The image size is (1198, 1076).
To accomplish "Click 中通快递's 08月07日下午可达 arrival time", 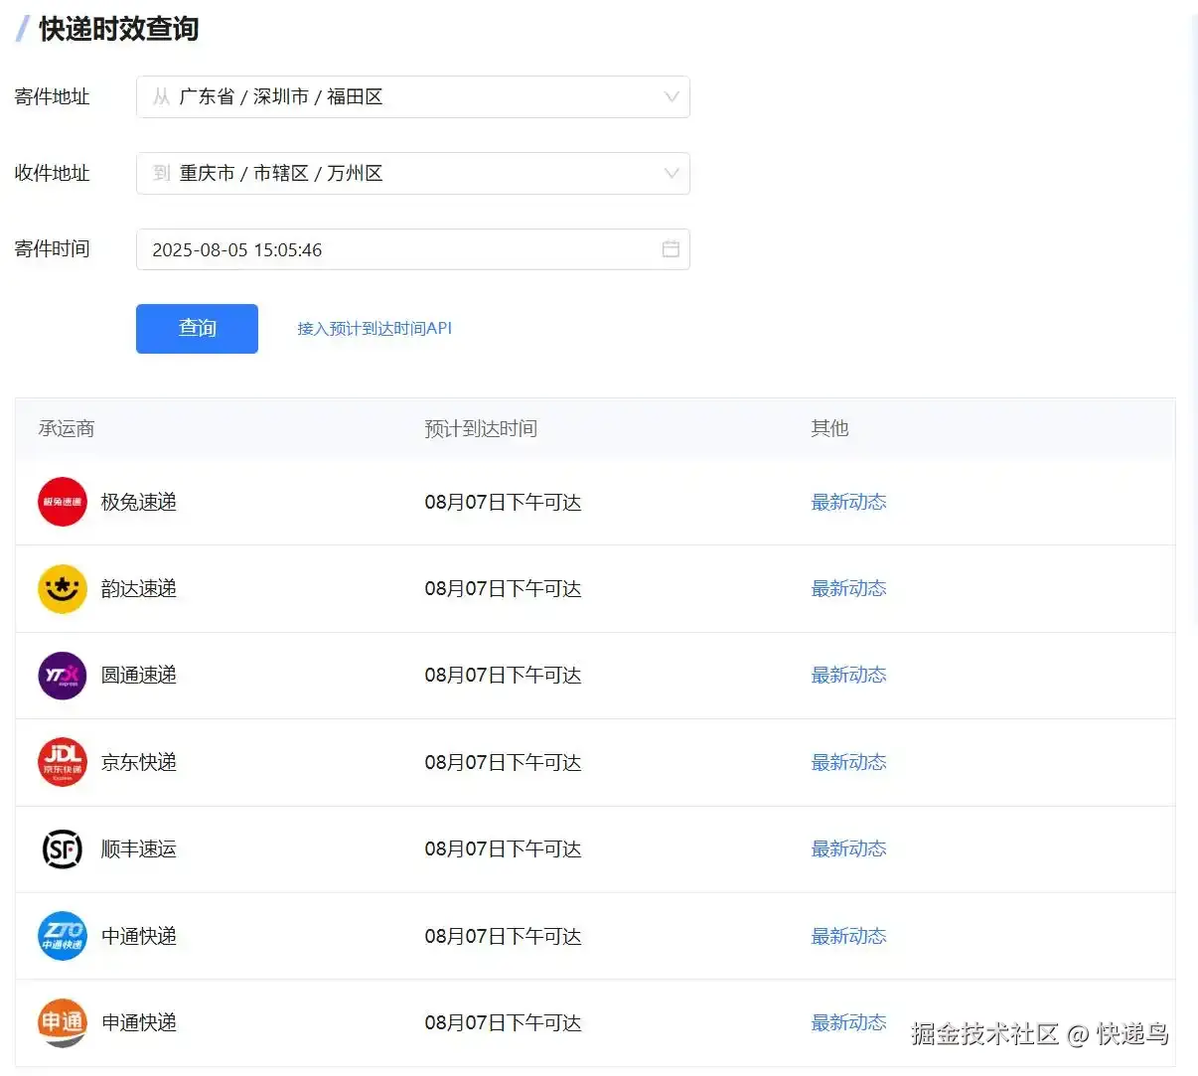I will (x=503, y=936).
